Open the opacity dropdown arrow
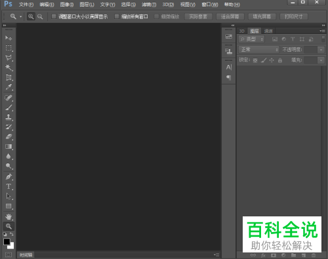 [x=321, y=50]
